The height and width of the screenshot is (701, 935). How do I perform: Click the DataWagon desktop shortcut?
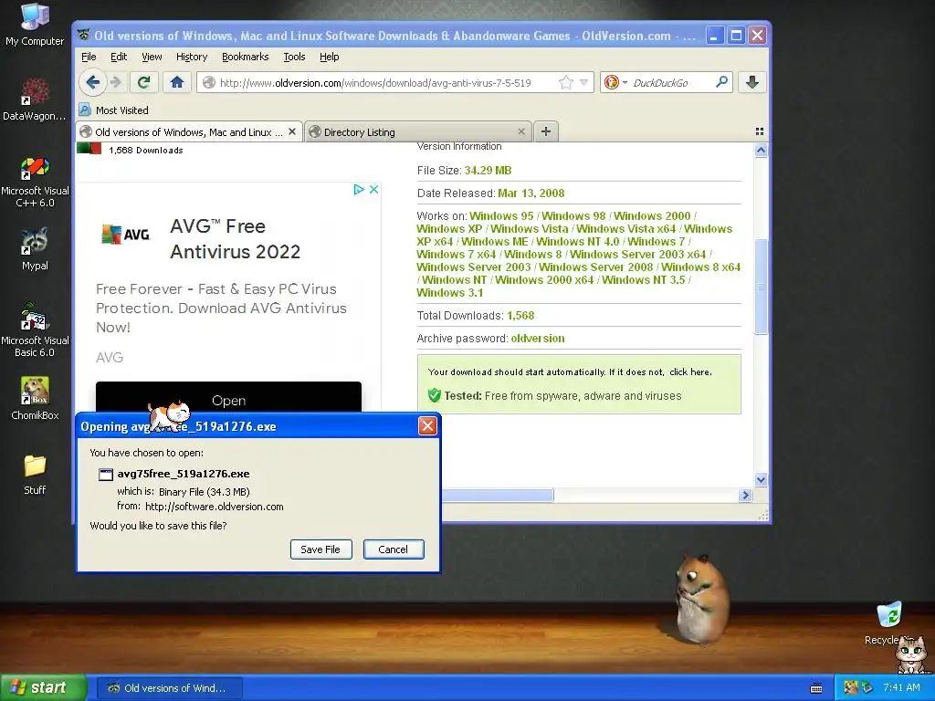[35, 99]
